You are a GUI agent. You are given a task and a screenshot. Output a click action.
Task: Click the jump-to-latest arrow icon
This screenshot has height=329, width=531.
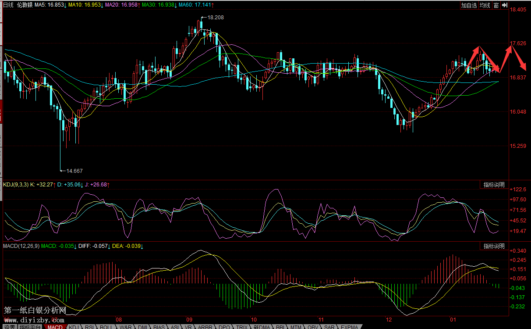(x=505, y=5)
